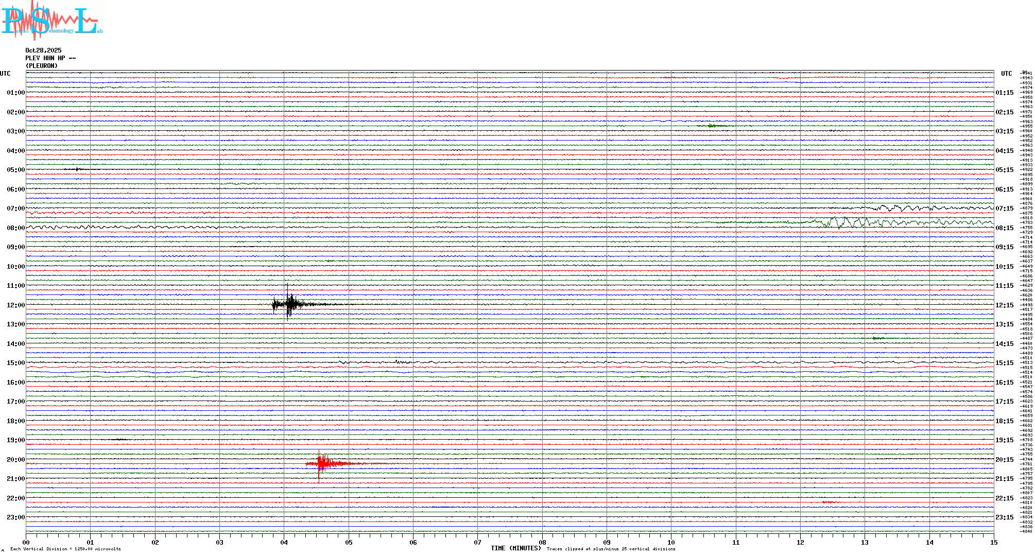The image size is (1035, 556).
Task: Click the 12:00 hour label on left
Action: click(x=15, y=305)
